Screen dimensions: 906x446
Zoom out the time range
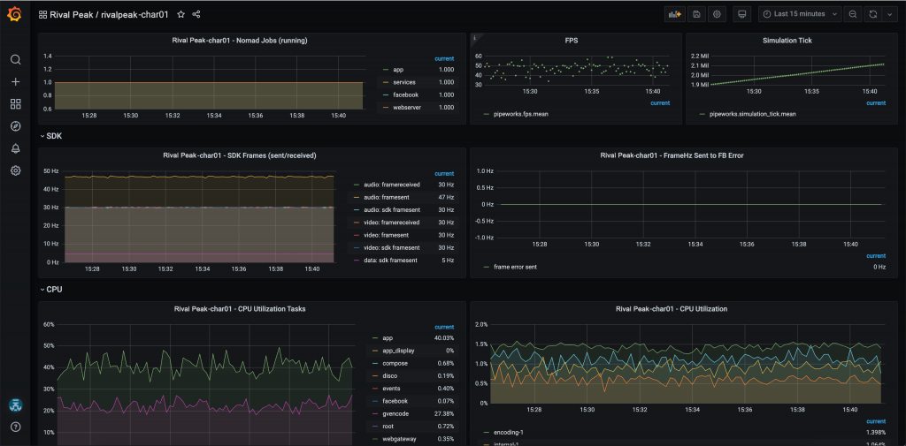coord(852,14)
